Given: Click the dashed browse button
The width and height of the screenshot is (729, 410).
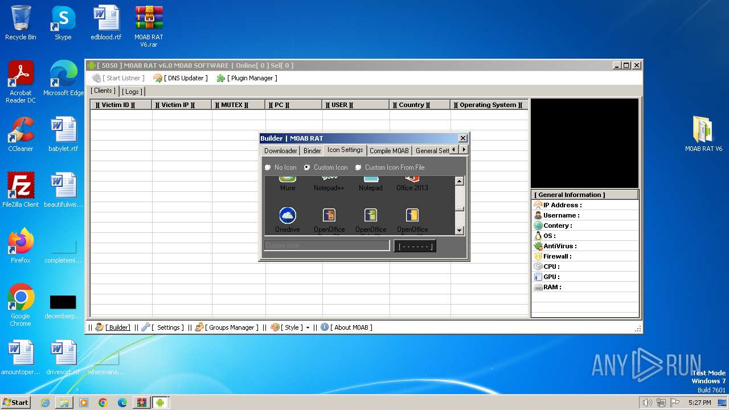Looking at the screenshot, I should coord(415,246).
